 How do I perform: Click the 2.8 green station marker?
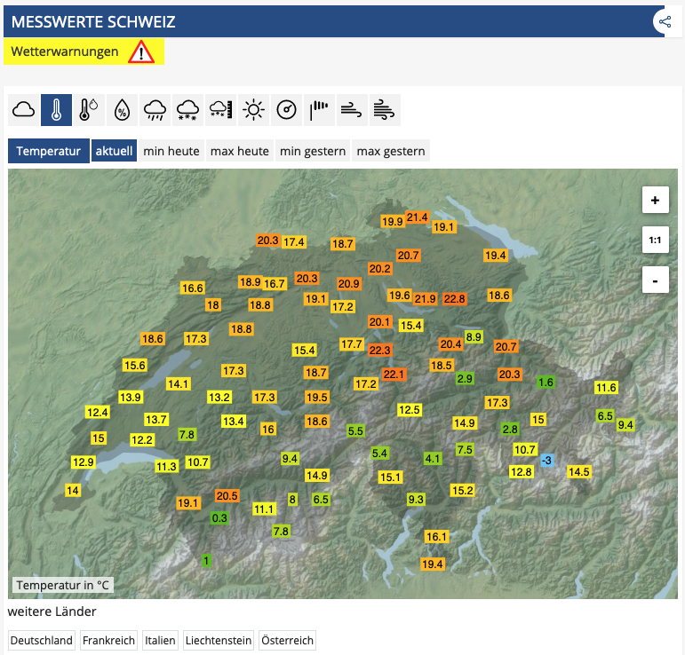(510, 430)
